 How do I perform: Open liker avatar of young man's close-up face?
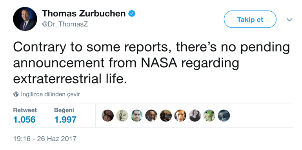tap(180, 116)
